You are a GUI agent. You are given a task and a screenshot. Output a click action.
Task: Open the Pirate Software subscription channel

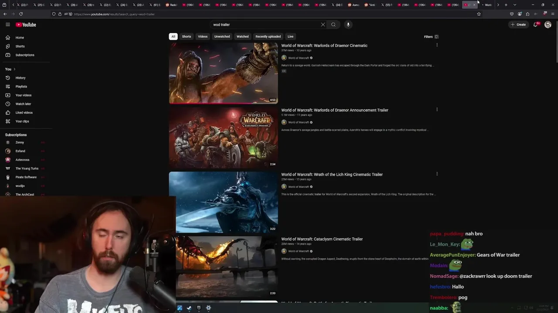(25, 177)
